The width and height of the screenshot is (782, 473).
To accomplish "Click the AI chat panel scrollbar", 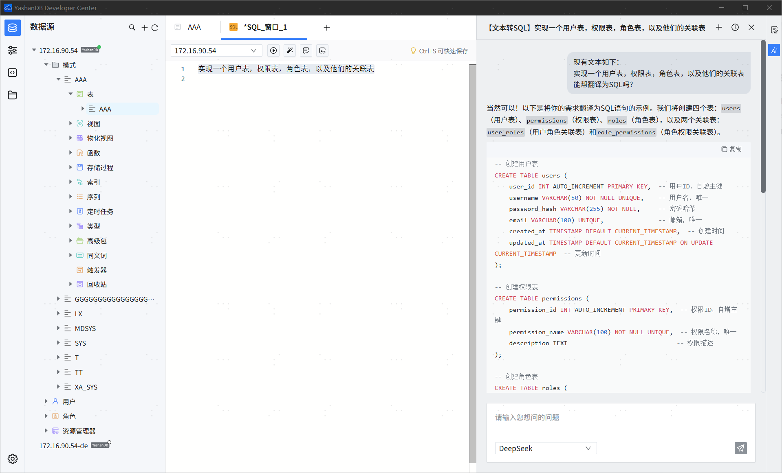I will [763, 116].
